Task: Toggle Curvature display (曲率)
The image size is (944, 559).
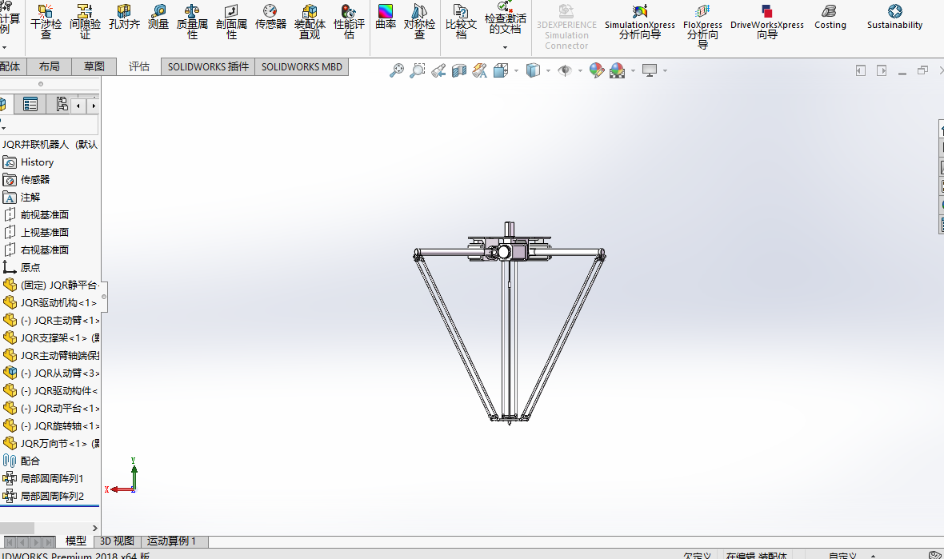Action: [386, 17]
